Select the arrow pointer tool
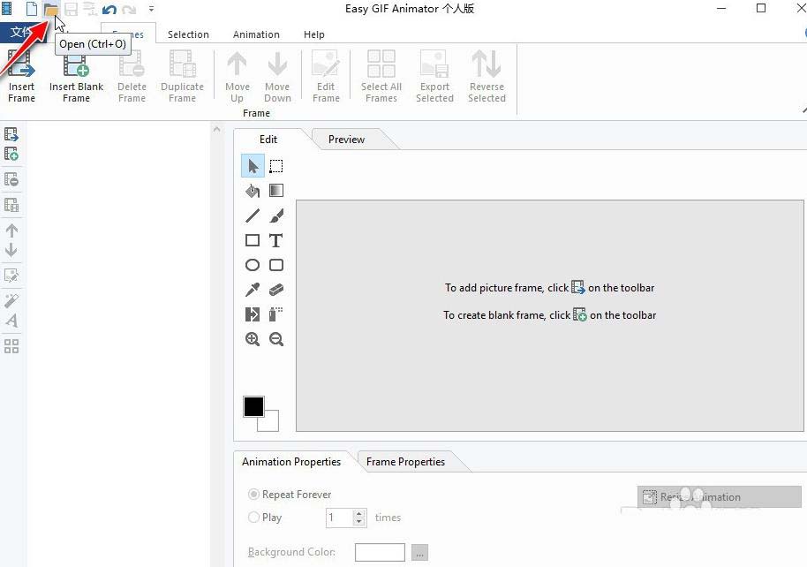This screenshot has width=807, height=567. (x=253, y=166)
